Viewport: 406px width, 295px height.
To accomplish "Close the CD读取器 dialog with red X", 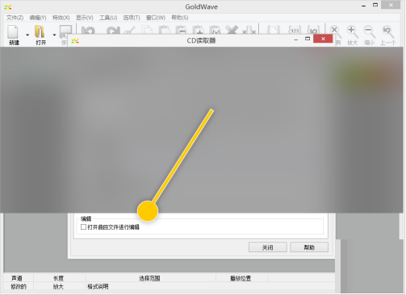I will (x=323, y=39).
